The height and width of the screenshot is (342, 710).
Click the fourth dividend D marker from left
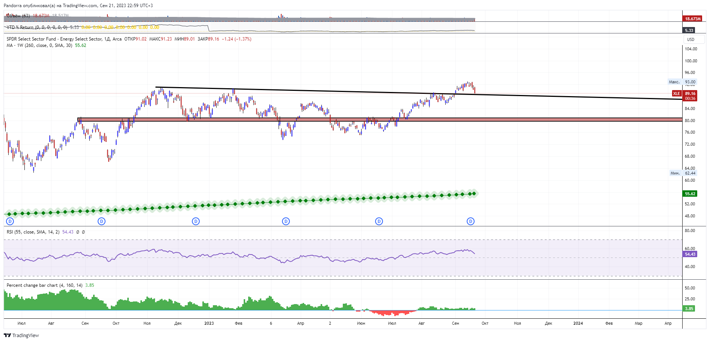tap(286, 221)
